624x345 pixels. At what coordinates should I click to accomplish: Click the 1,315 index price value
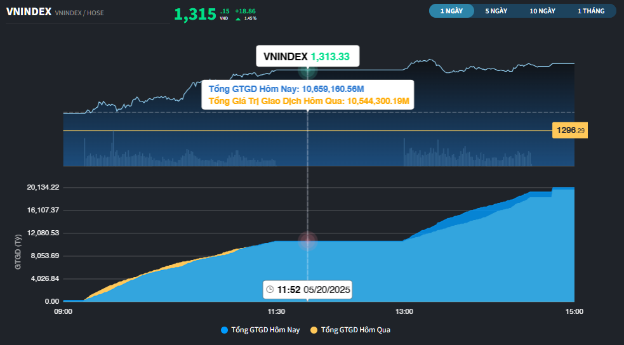(x=195, y=15)
